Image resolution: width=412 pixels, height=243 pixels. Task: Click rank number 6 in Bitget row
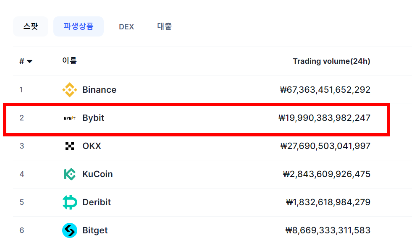point(22,230)
